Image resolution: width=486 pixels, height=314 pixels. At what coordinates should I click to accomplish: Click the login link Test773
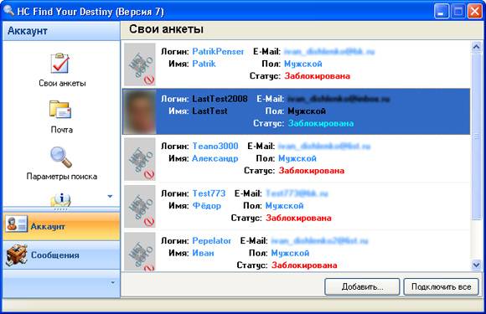(209, 193)
